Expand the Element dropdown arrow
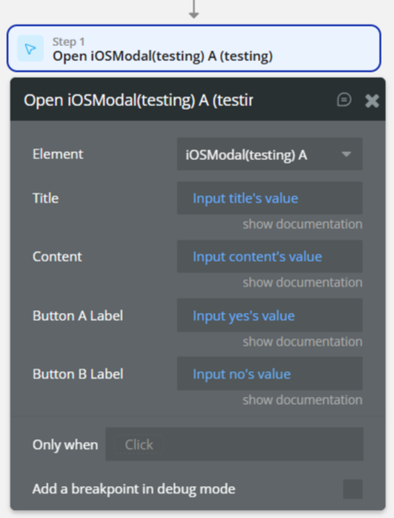The image size is (394, 518). [x=346, y=155]
